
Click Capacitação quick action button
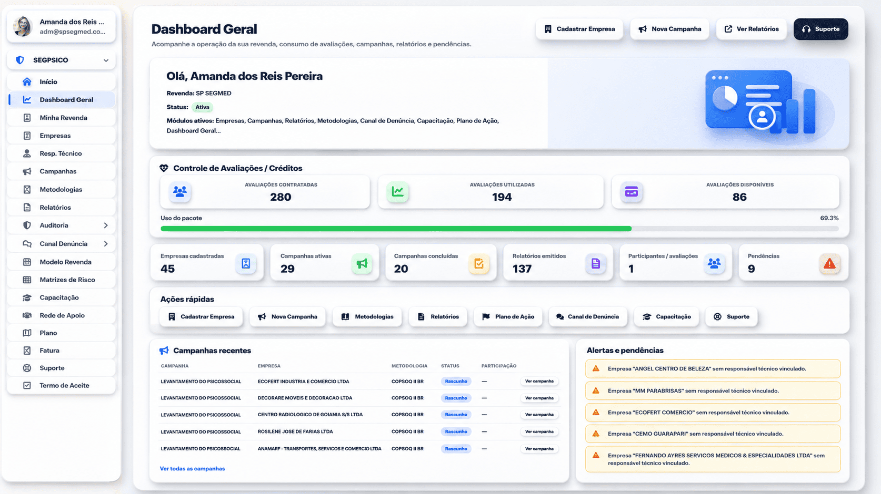point(666,317)
